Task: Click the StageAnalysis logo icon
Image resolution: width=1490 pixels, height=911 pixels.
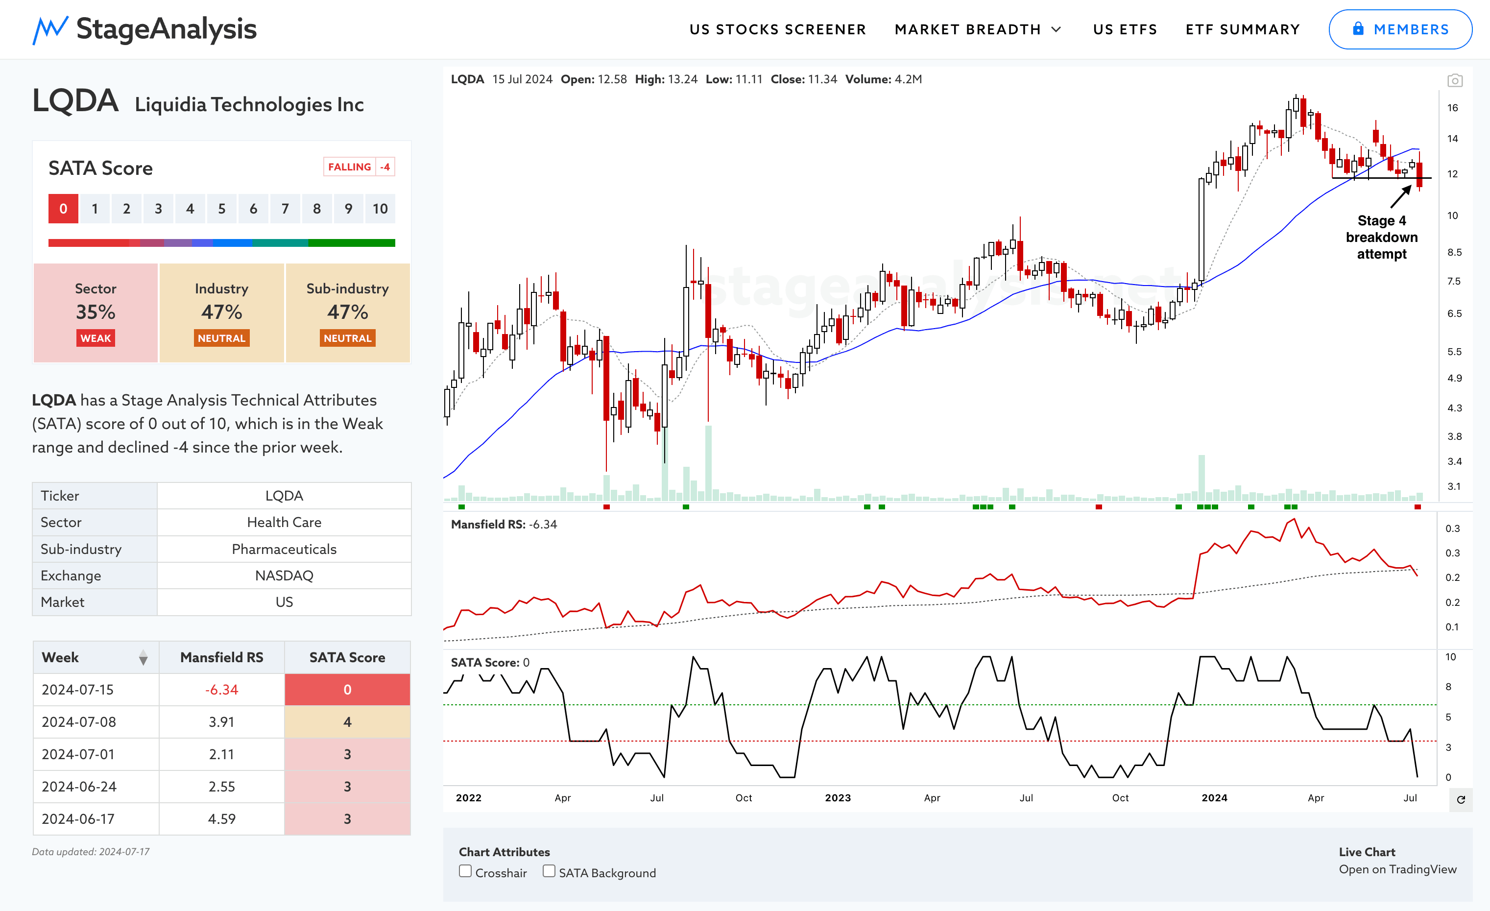Action: click(49, 29)
